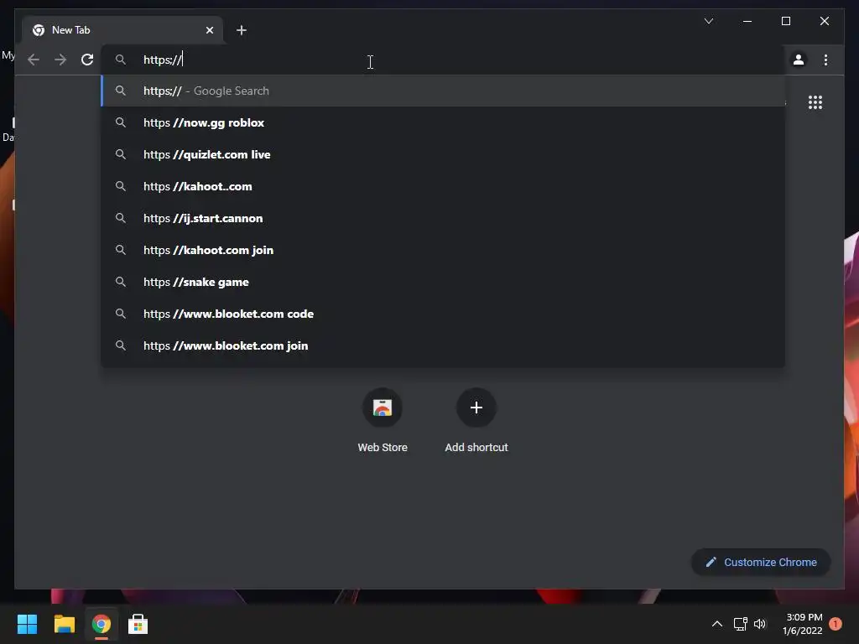859x644 pixels.
Task: Reload the current page
Action: click(x=87, y=60)
